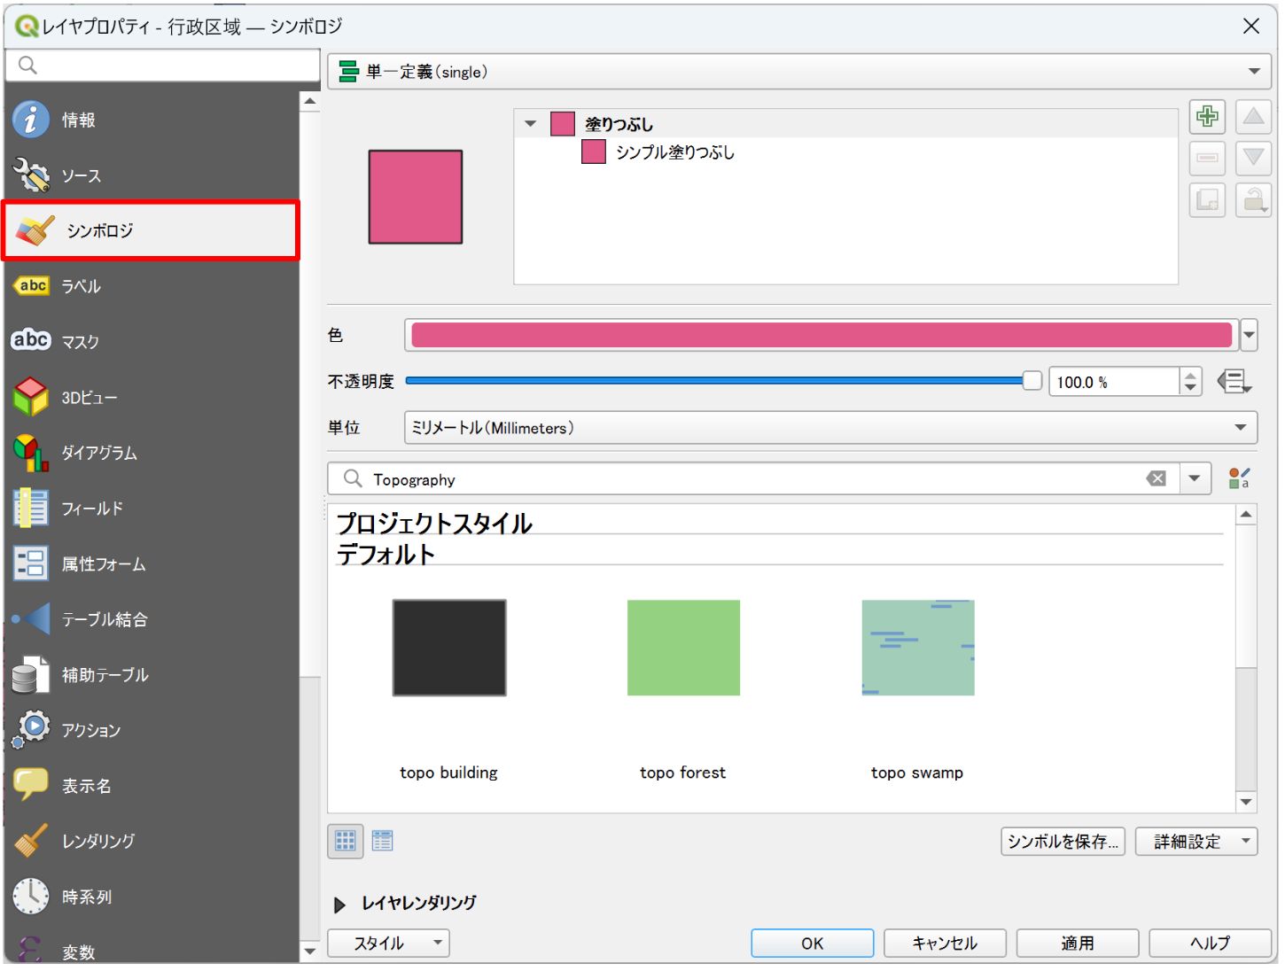The image size is (1285, 971).
Task: Open the 詳細設定 dropdown button
Action: click(1196, 842)
